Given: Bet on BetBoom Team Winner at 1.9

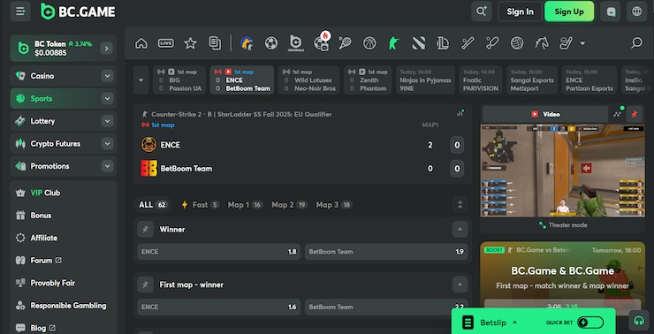Looking at the screenshot, I should pyautogui.click(x=386, y=252).
